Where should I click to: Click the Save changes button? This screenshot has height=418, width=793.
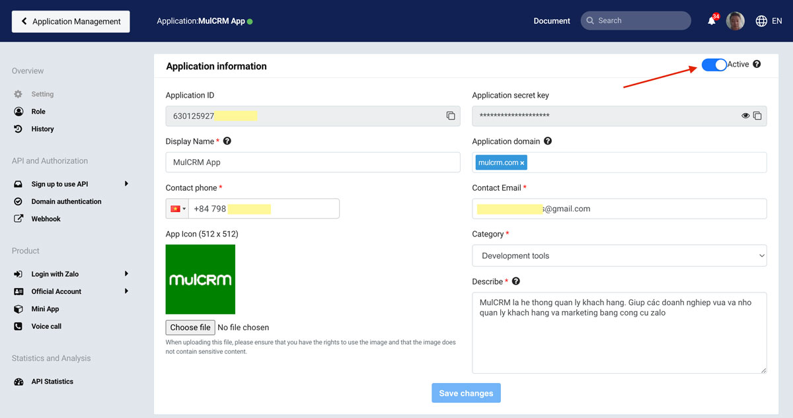tap(466, 393)
